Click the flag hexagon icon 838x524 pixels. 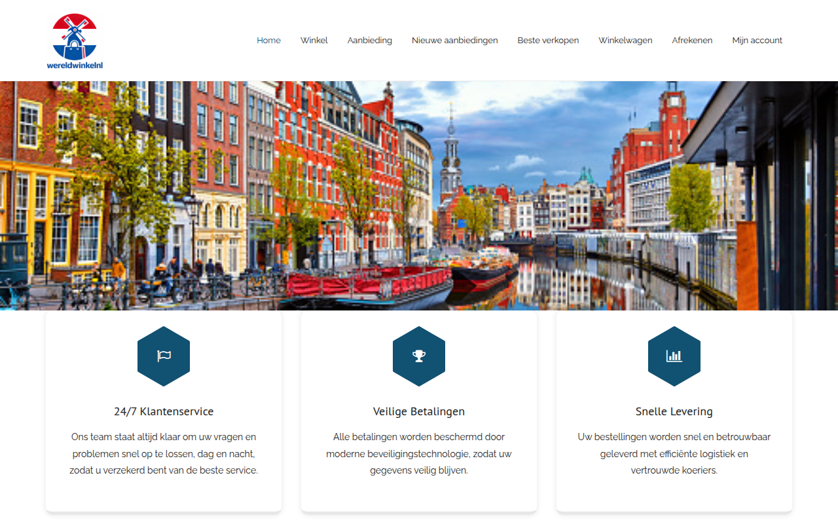point(164,356)
